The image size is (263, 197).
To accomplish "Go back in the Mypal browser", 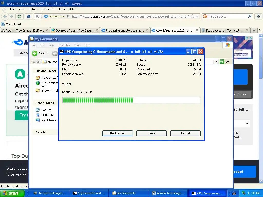I will pos(5,16).
